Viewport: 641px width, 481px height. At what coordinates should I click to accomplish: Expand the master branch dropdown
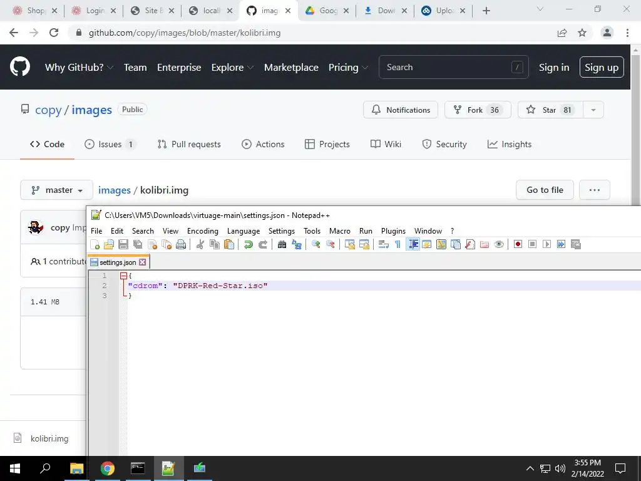57,190
